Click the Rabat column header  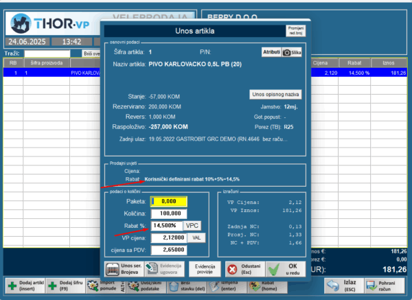pos(354,63)
